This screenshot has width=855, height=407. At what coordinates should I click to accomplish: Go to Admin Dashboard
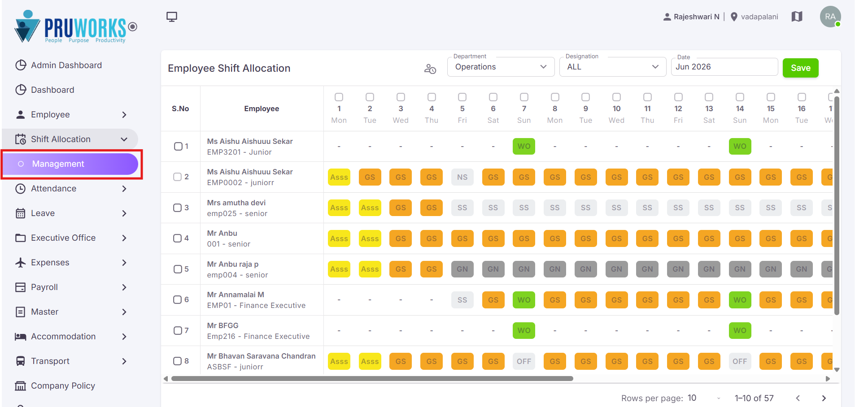pos(66,65)
